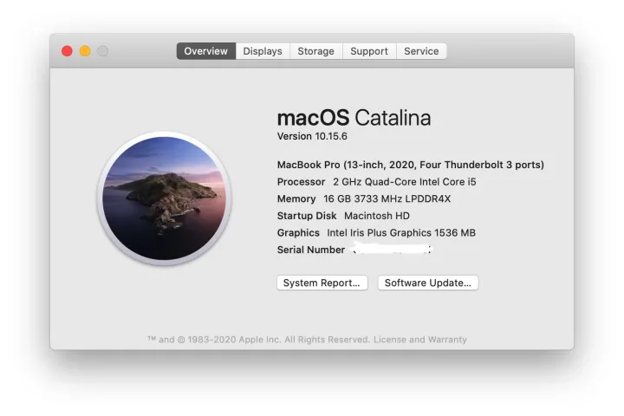
Task: Click the macOS Catalina title
Action: click(x=354, y=118)
